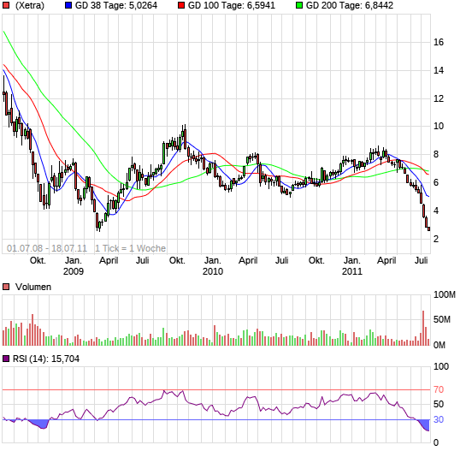This screenshot has height=451, width=466.
Task: Click the tallest red volume bar in July 2011
Action: click(423, 328)
